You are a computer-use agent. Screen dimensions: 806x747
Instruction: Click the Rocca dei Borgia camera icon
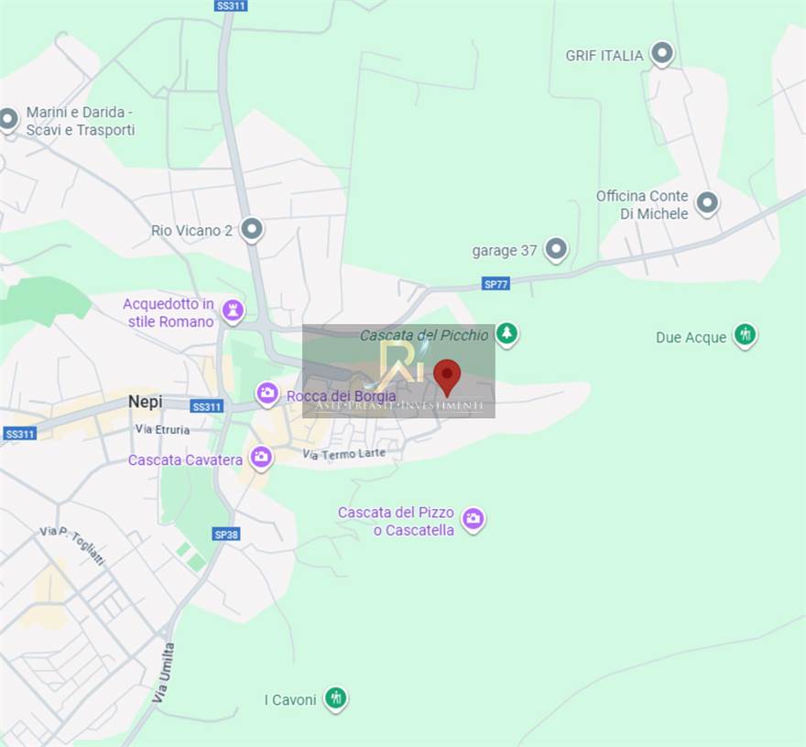[267, 395]
